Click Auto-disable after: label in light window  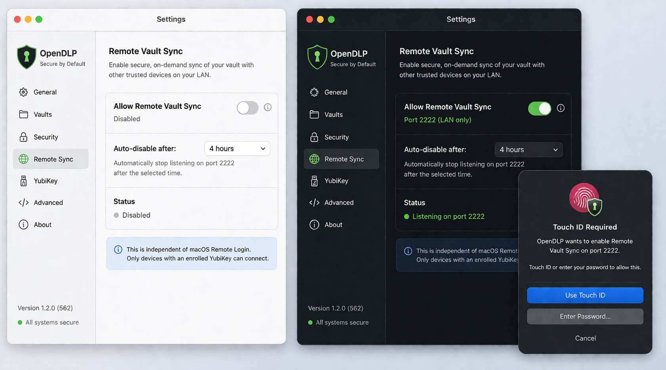[x=145, y=149]
